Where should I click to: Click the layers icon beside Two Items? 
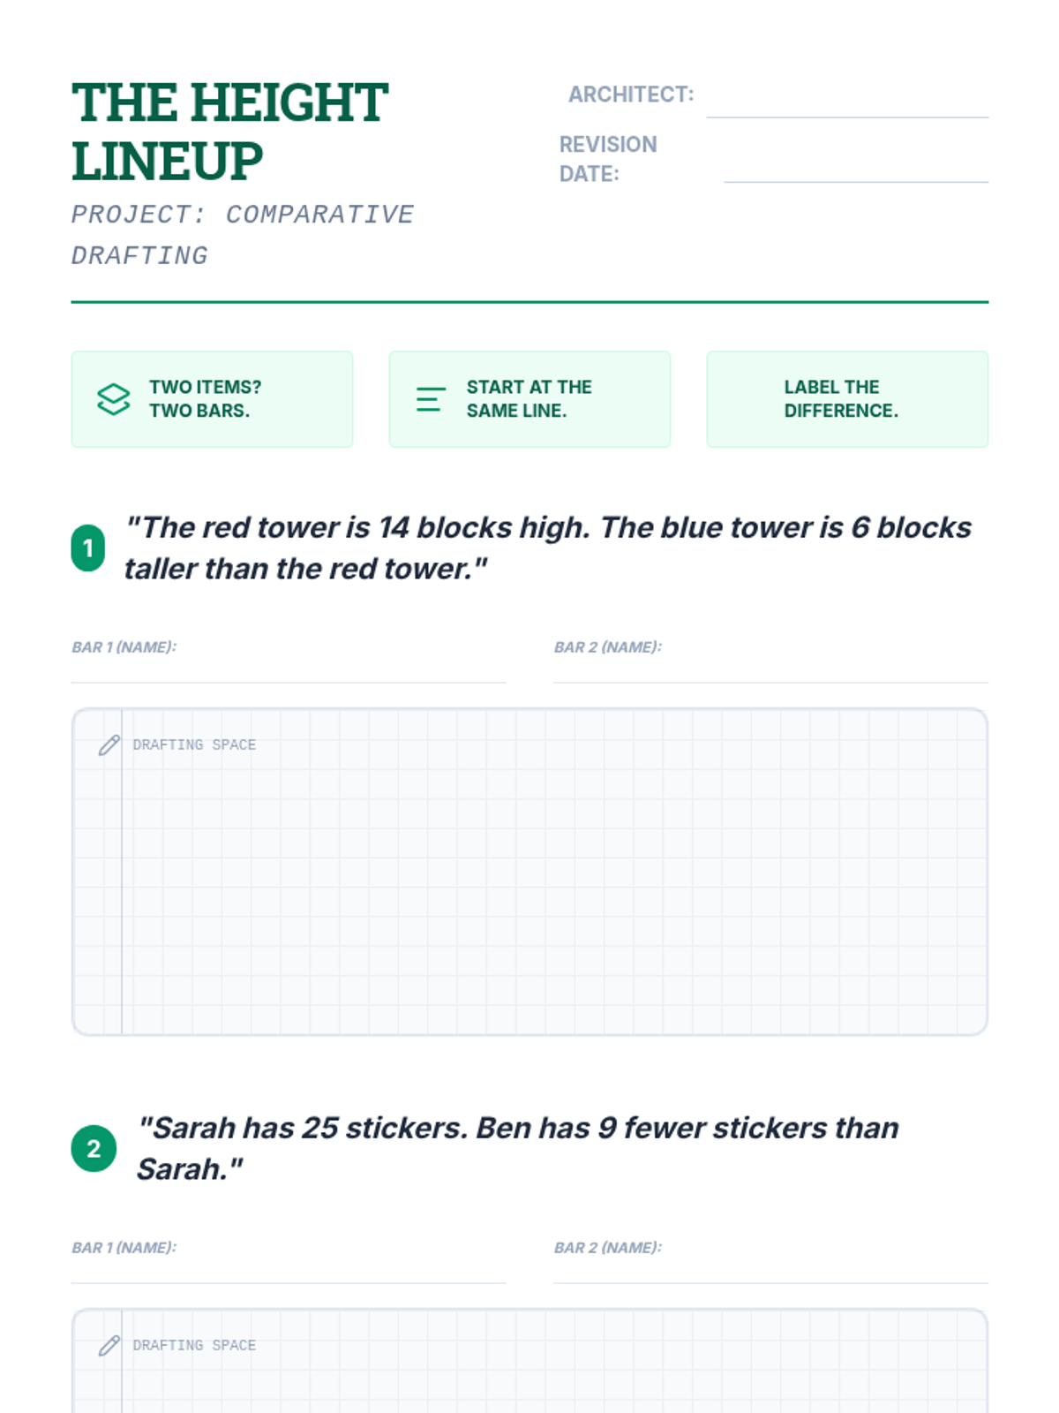(113, 399)
